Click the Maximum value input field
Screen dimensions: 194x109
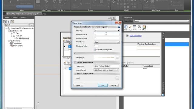107,38
